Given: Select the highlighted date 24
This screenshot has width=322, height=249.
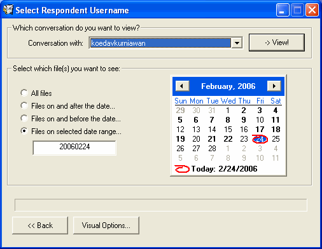Looking at the screenshot, I should pyautogui.click(x=260, y=139).
